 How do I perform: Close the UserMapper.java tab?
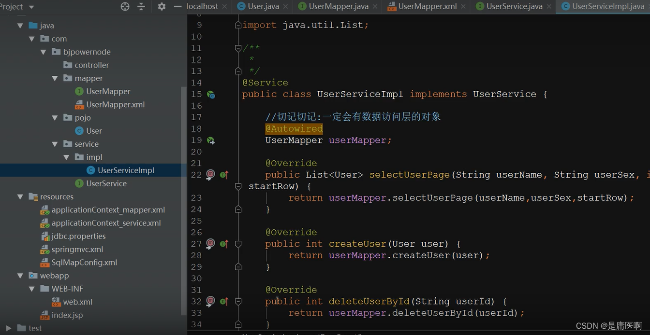(375, 7)
